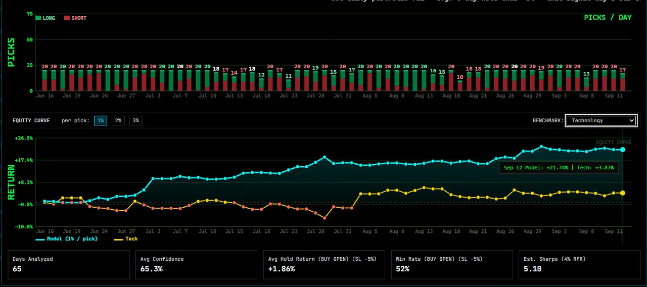Click the Jun 16 label under the picks chart

[44, 95]
